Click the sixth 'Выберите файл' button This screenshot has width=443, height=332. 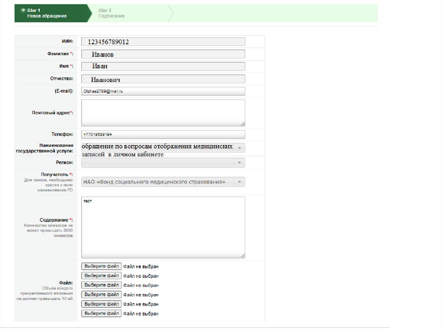(101, 313)
